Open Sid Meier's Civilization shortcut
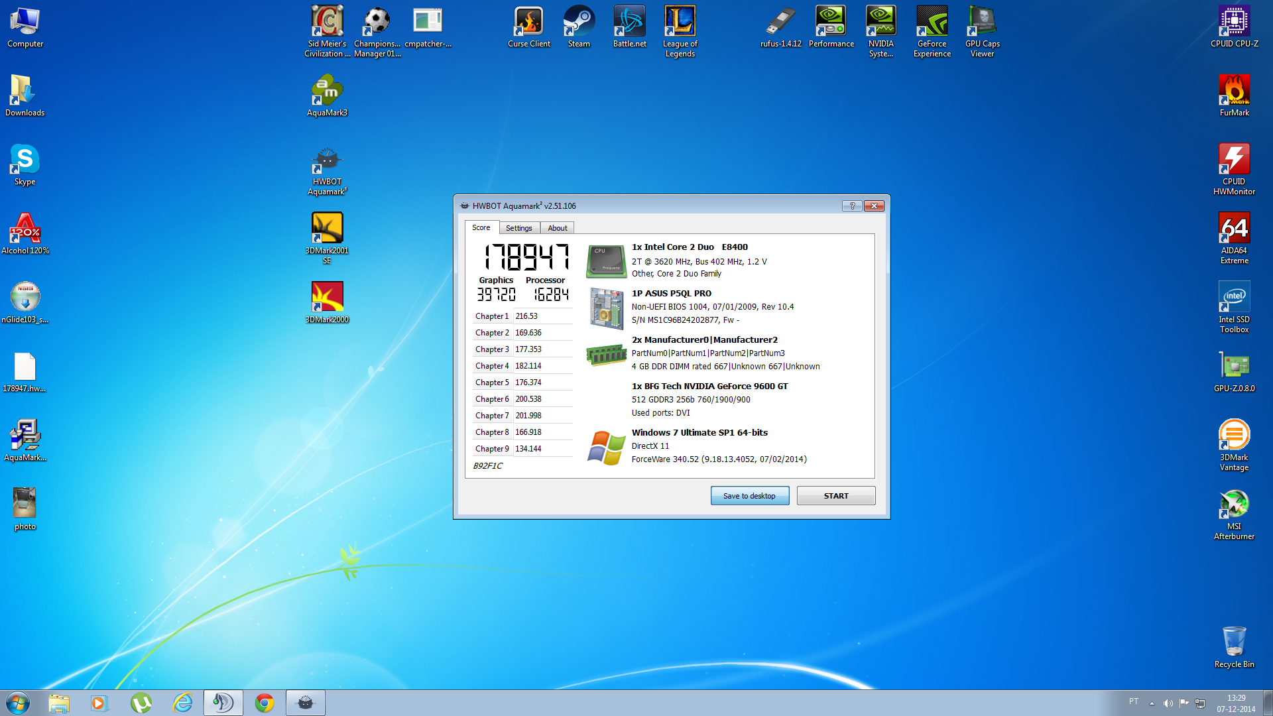This screenshot has width=1273, height=716. (327, 32)
